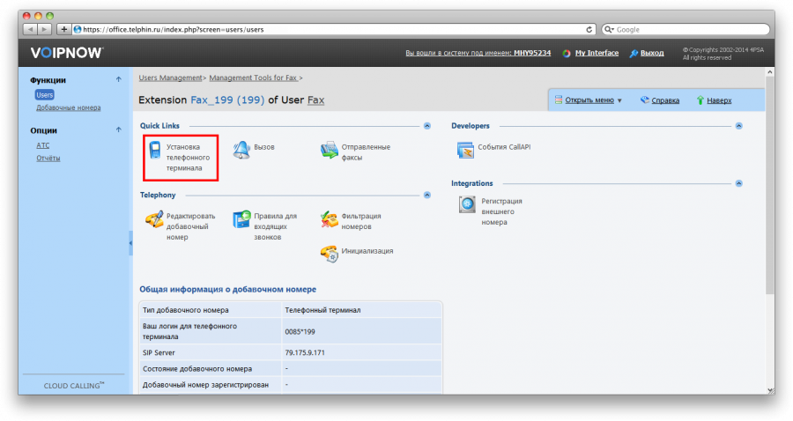Image resolution: width=793 pixels, height=421 pixels.
Task: Open the phone terminal setup icon
Action: pyautogui.click(x=155, y=150)
